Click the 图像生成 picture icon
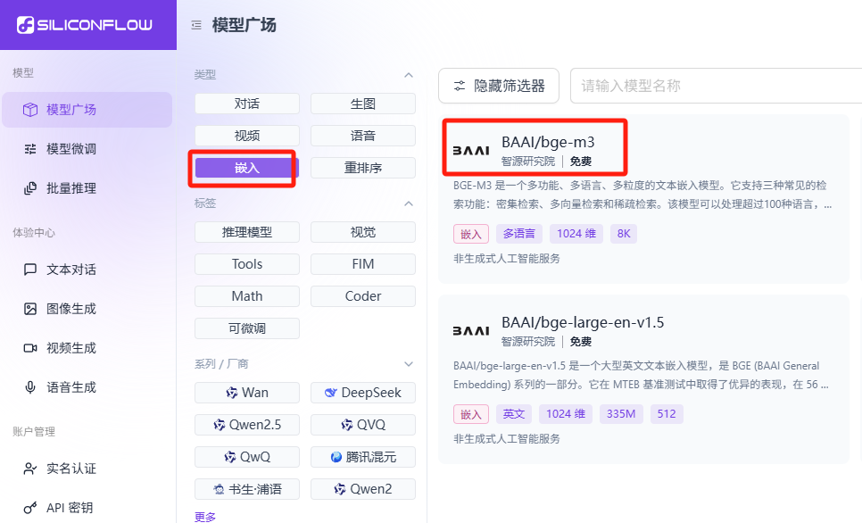This screenshot has width=862, height=523. [30, 309]
